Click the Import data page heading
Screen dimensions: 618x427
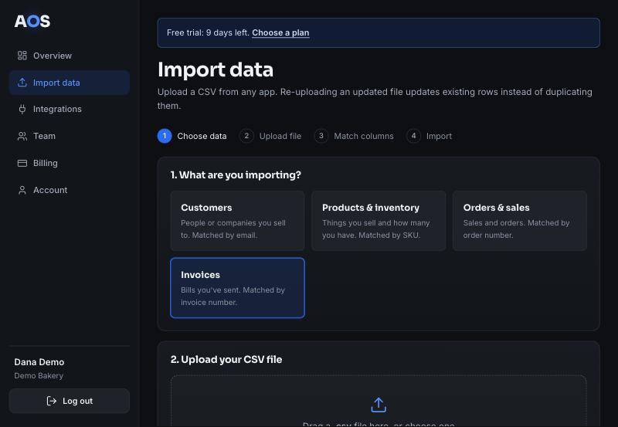click(x=216, y=69)
